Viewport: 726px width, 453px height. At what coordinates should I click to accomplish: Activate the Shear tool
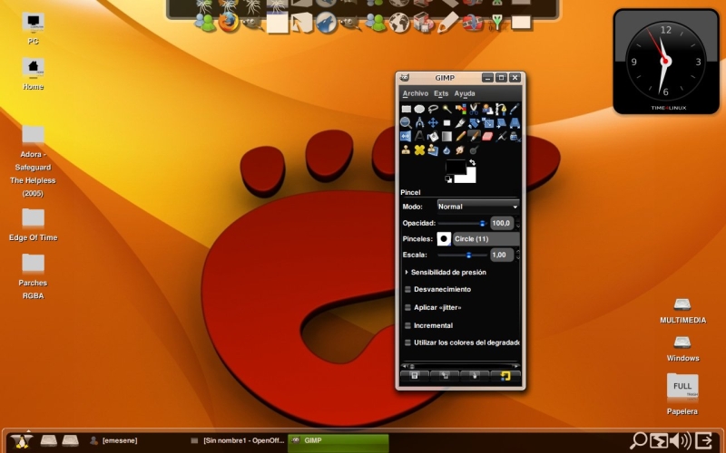click(x=501, y=123)
